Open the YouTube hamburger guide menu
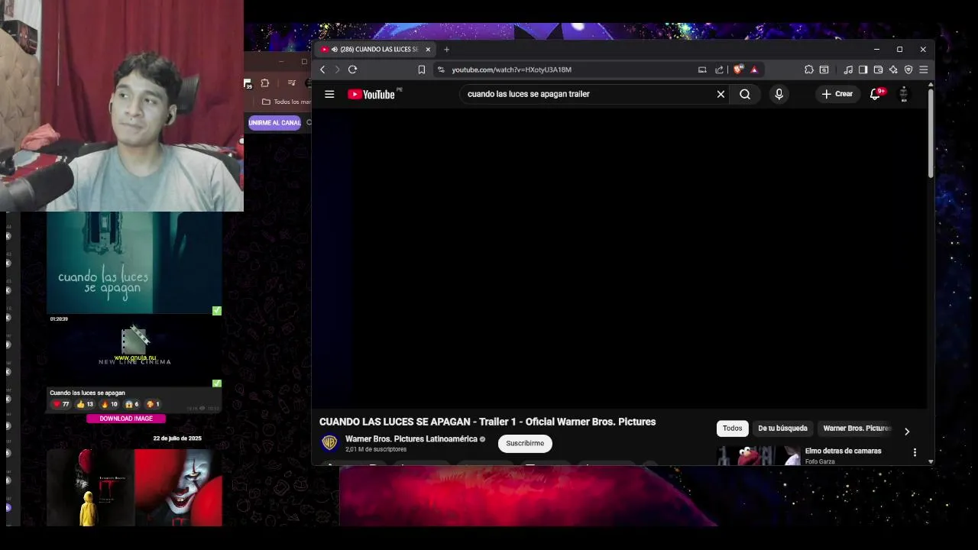The width and height of the screenshot is (978, 550). (329, 94)
